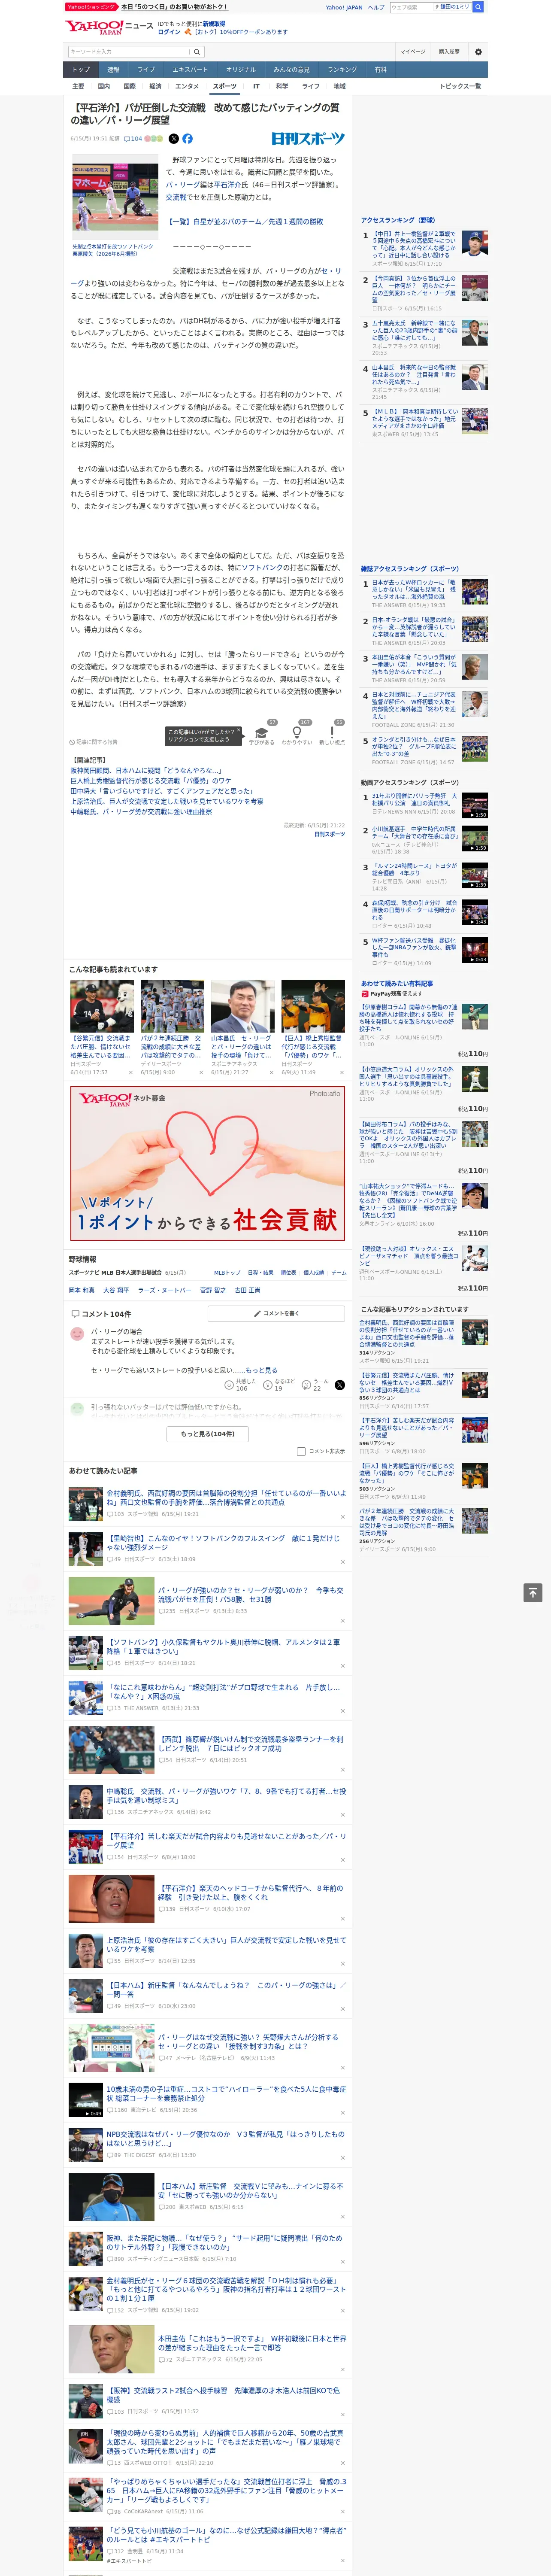Open article comment count icon showing 104
551x2576 pixels.
pos(133,139)
